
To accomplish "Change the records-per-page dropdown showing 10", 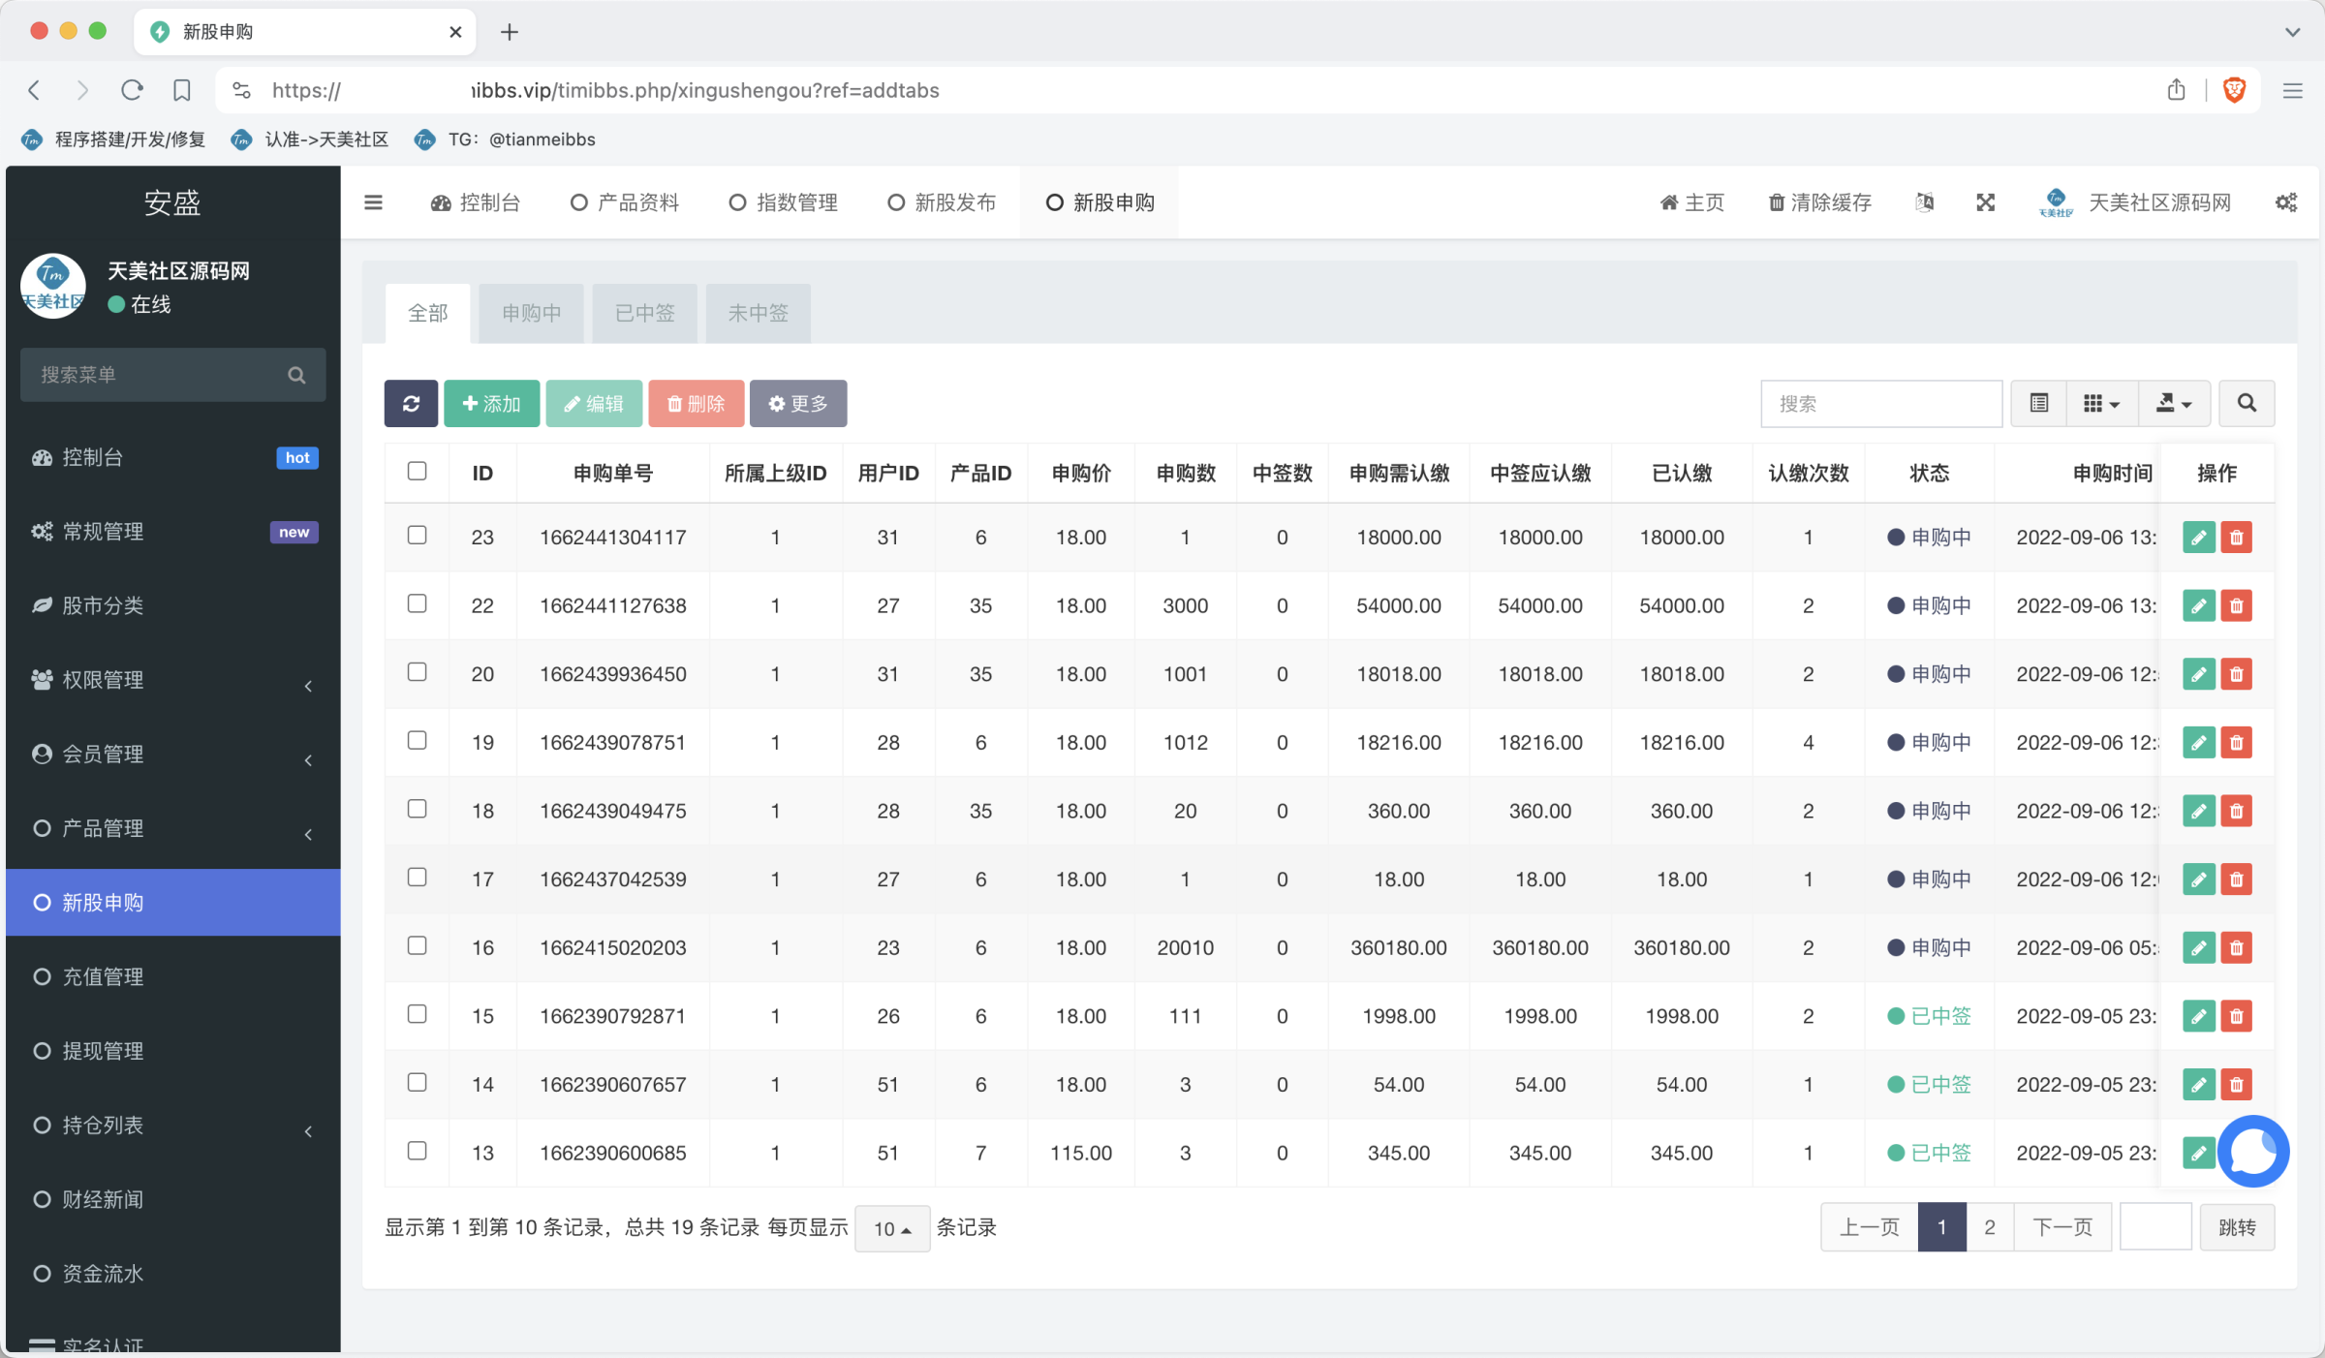I will click(891, 1229).
